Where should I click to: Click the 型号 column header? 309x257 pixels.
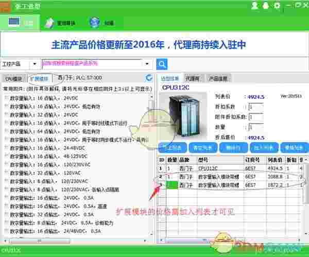(220, 160)
